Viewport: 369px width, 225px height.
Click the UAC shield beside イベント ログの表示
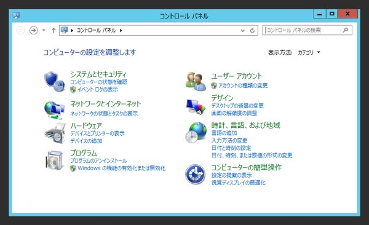pyautogui.click(x=73, y=89)
